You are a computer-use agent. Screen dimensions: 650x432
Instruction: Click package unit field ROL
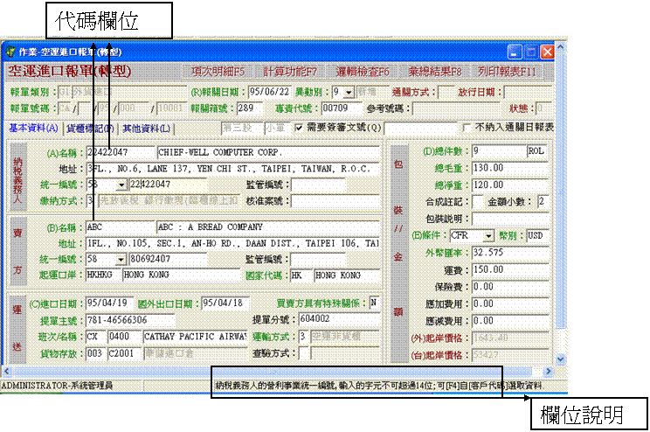point(537,151)
